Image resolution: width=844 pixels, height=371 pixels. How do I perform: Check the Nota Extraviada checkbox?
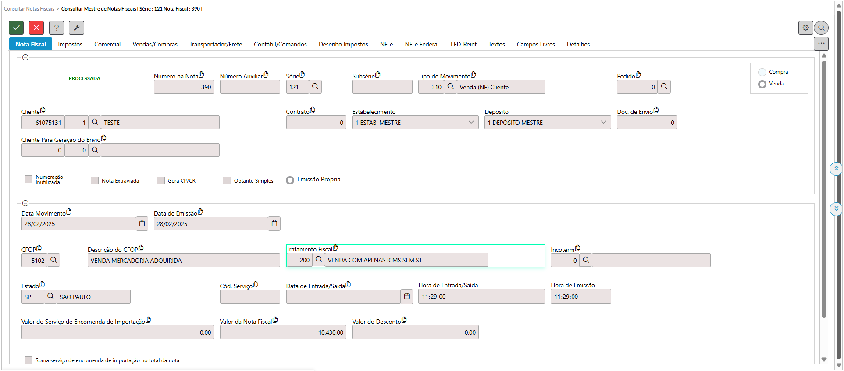[x=95, y=180]
